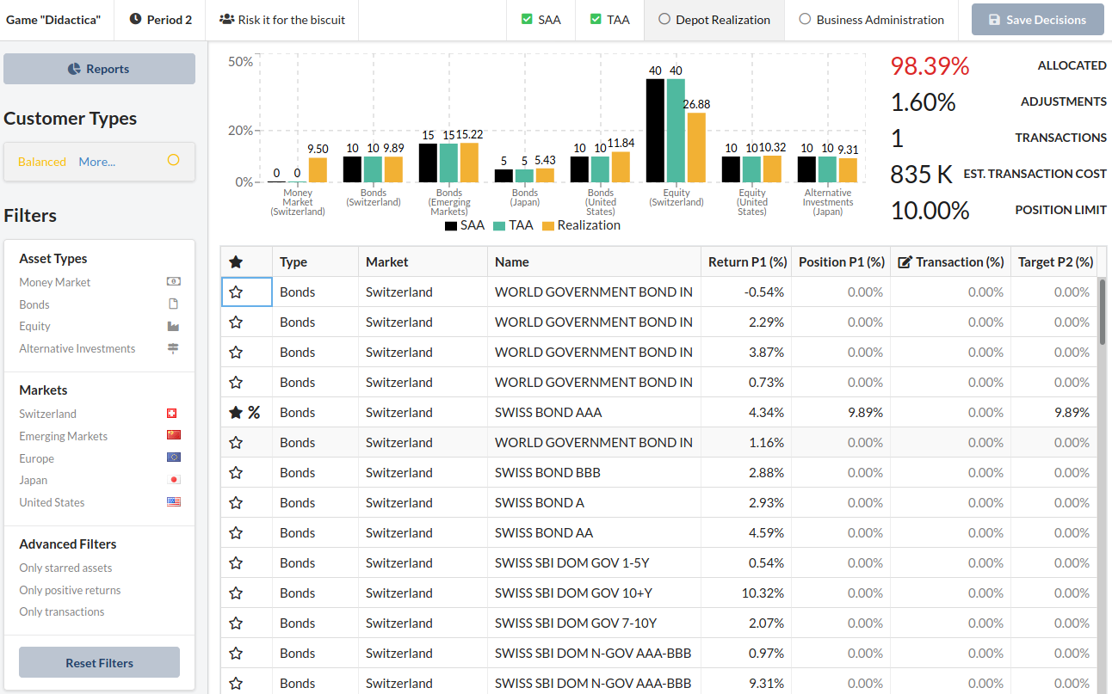This screenshot has height=694, width=1112.
Task: Select the Business Administration radio option
Action: [x=871, y=20]
